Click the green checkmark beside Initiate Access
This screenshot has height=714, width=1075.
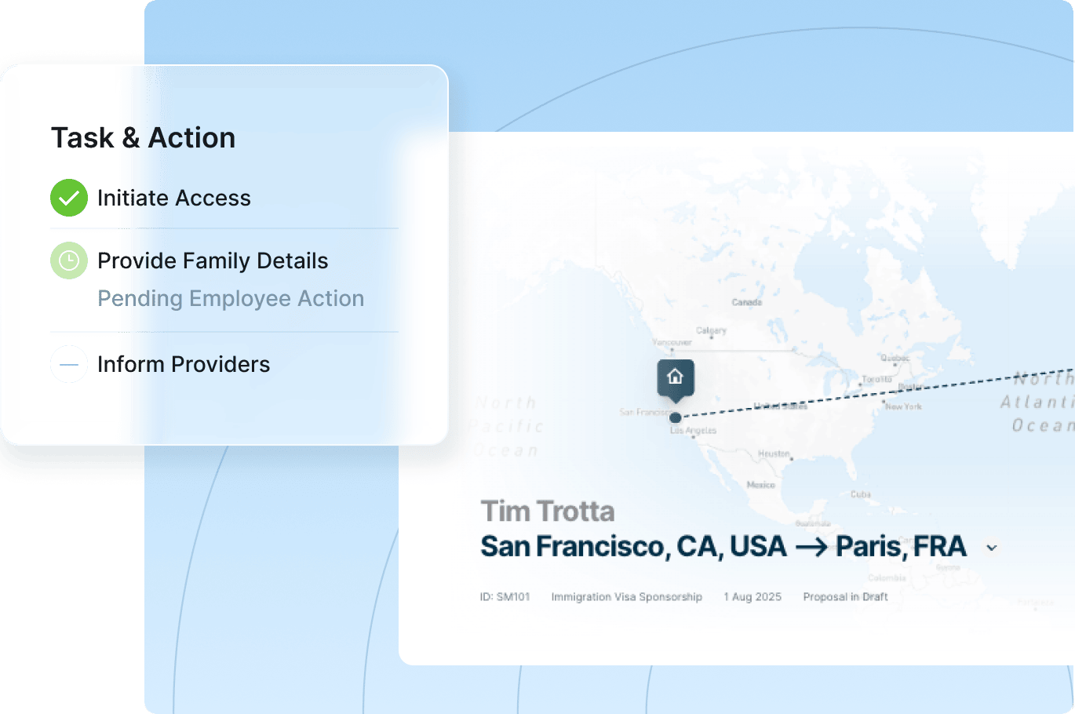pos(69,198)
